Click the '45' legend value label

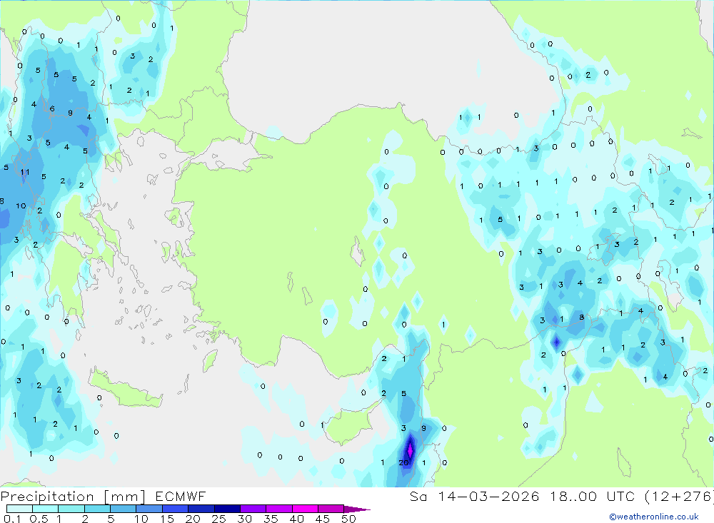point(323,519)
